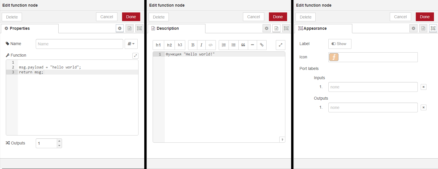This screenshot has width=438, height=169.
Task: Insert inline code in the description
Action: (211, 45)
